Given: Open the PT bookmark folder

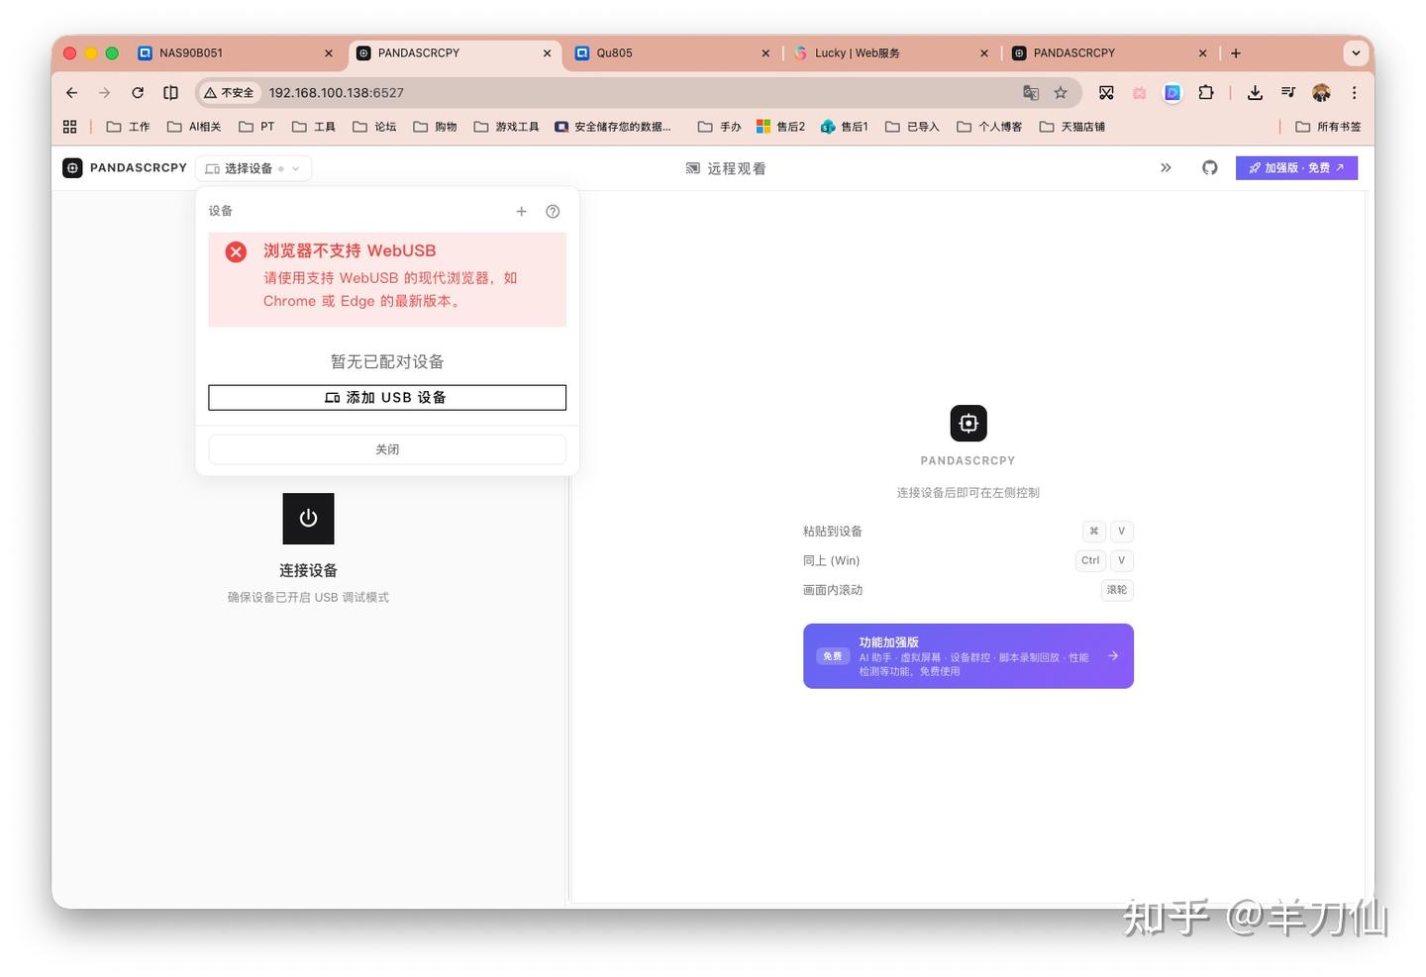Looking at the screenshot, I should pos(256,127).
